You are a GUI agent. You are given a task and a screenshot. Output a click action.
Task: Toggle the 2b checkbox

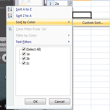[24, 59]
